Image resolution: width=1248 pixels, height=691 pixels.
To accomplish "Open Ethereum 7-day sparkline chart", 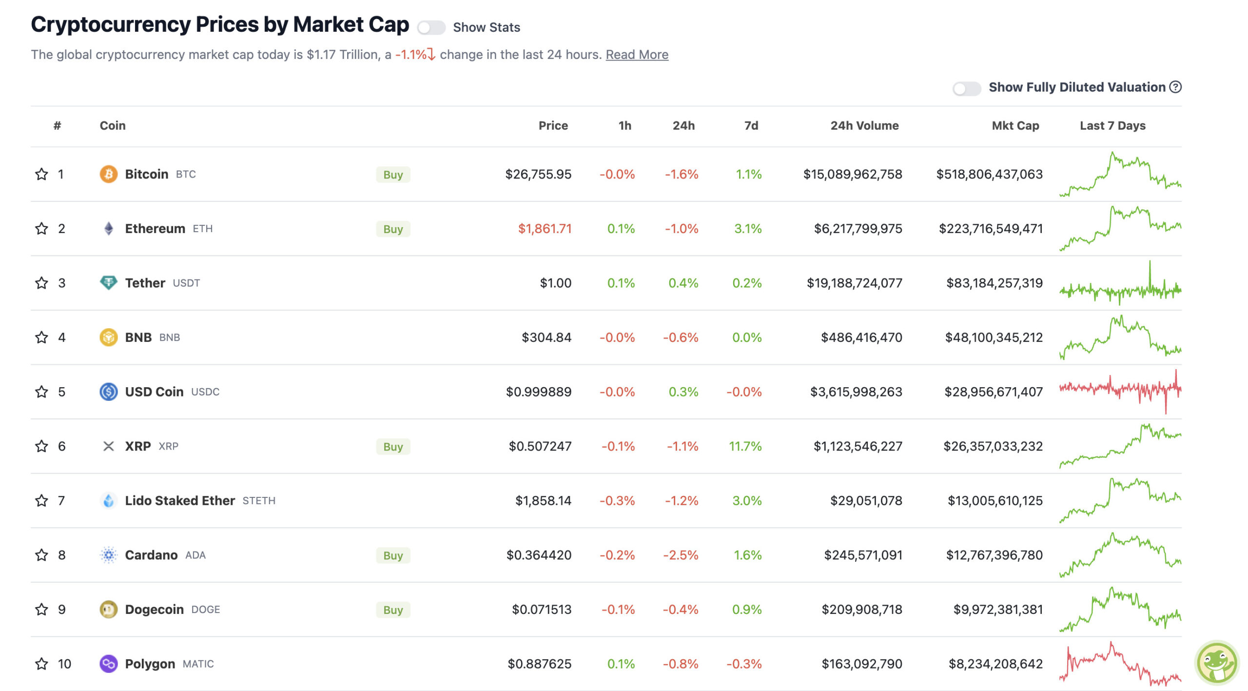I will point(1120,229).
